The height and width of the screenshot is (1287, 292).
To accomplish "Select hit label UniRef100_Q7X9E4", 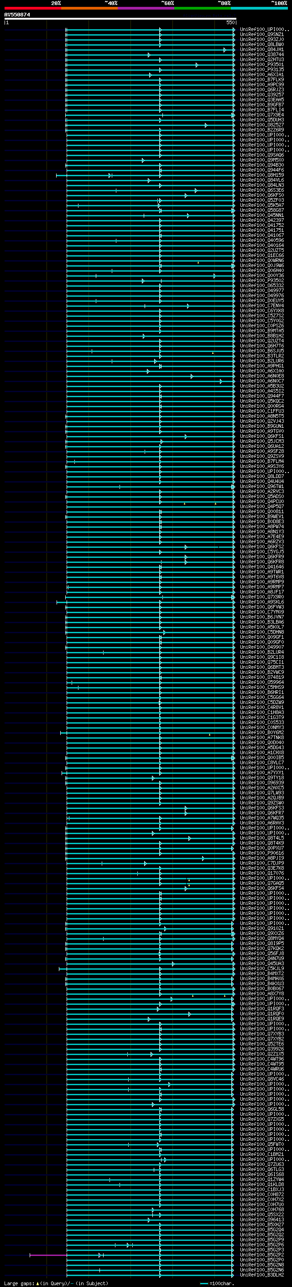I will pos(261,115).
